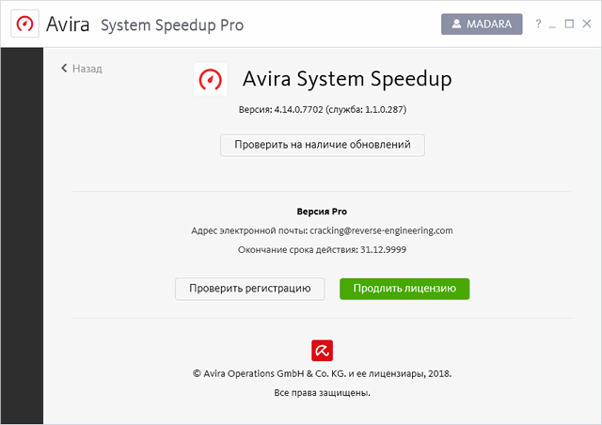
Task: Click the red Avira umbrella icon above copyright
Action: [322, 351]
